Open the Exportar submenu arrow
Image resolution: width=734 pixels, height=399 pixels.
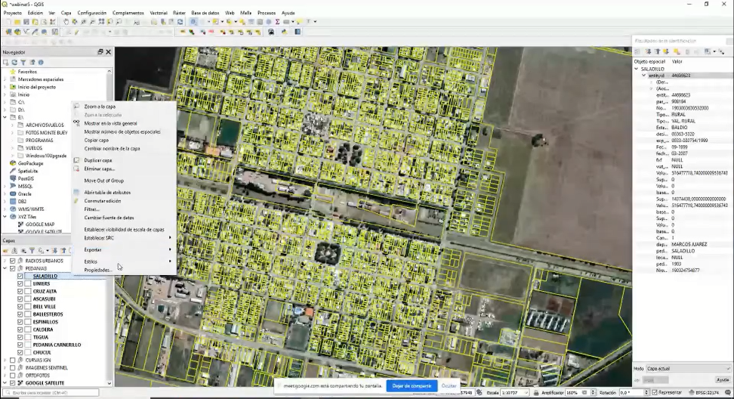[169, 249]
